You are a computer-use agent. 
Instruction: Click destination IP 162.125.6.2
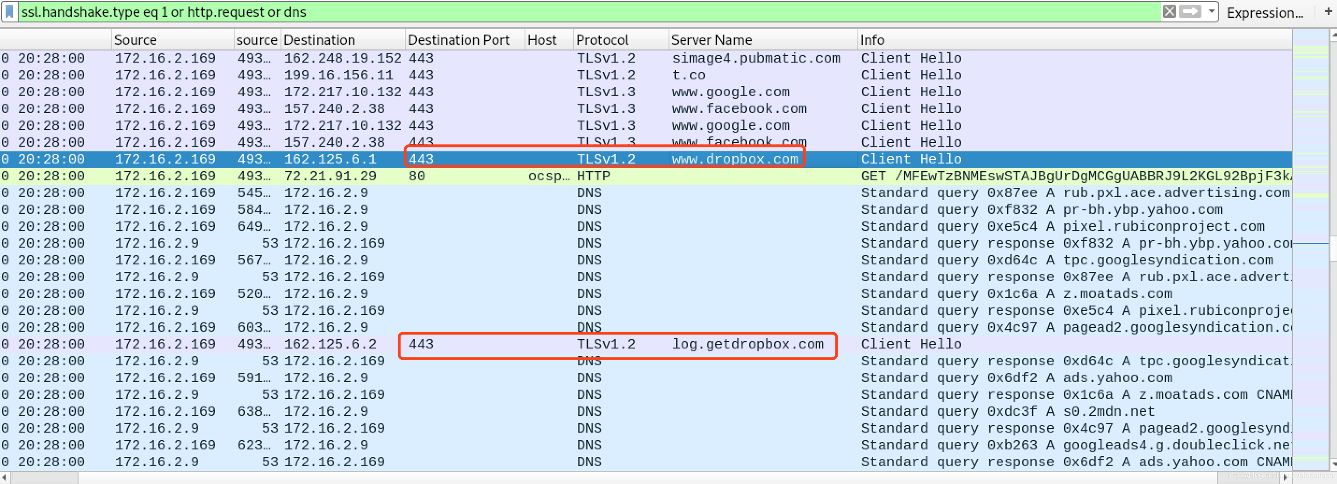(x=330, y=344)
